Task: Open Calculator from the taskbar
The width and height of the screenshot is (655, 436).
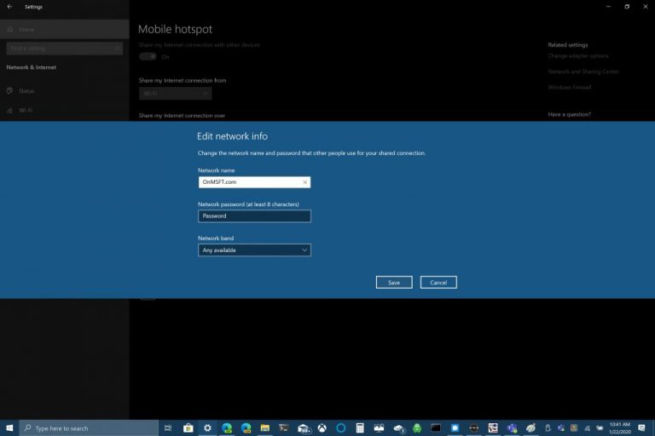Action: tap(360, 427)
